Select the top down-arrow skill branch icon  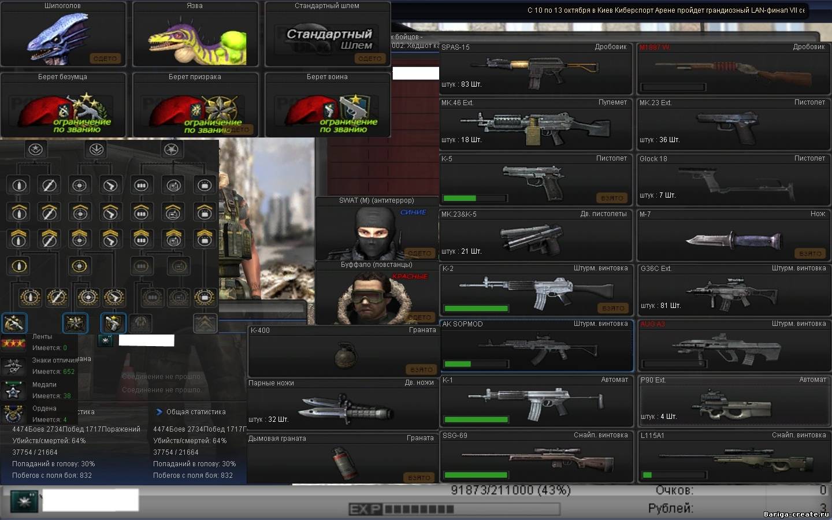pos(95,150)
